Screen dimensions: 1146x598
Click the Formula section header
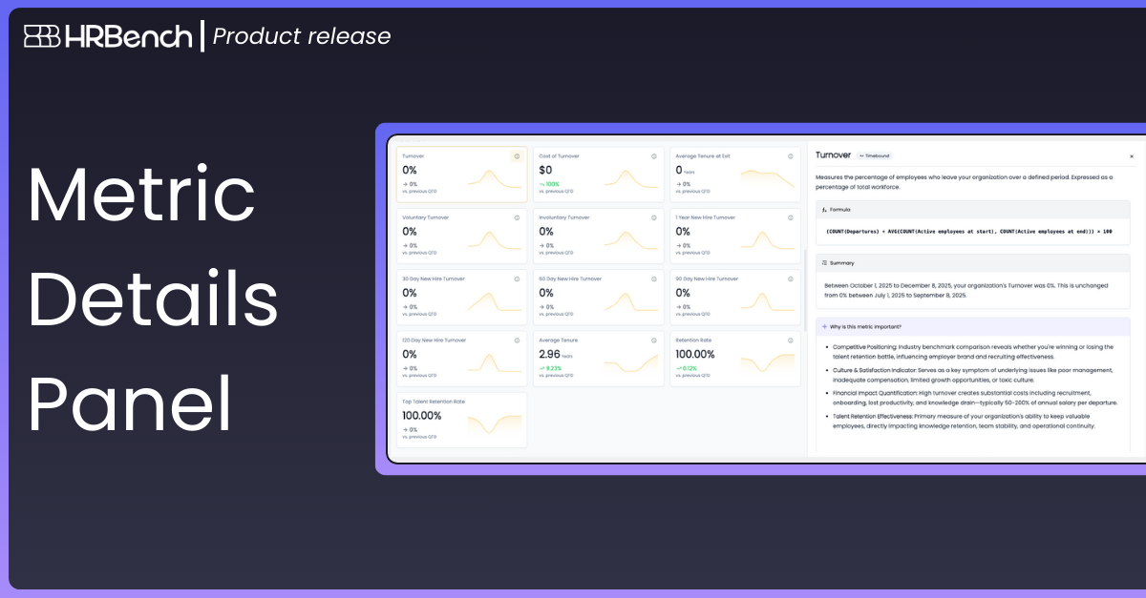[x=973, y=209]
